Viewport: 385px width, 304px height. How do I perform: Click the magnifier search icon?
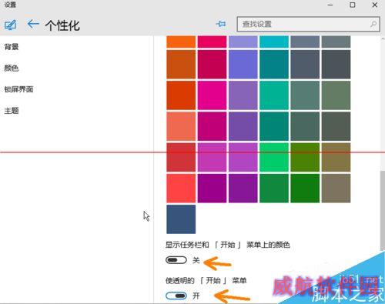(x=373, y=24)
